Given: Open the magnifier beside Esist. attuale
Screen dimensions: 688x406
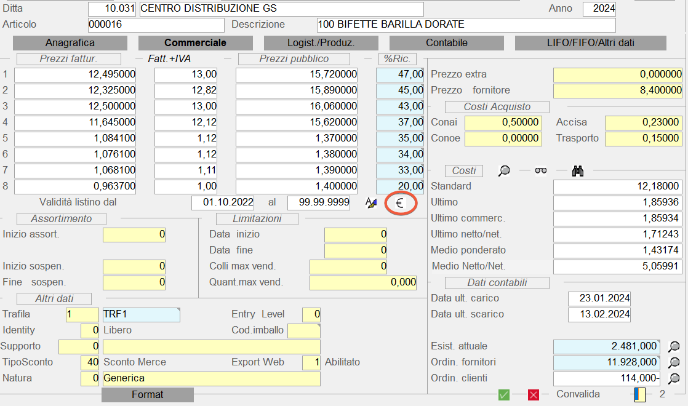Looking at the screenshot, I should pos(674,346).
